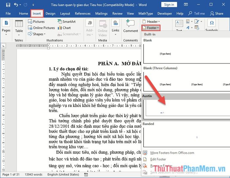230x178 pixels.
Task: Click the Share button
Action: [217, 14]
